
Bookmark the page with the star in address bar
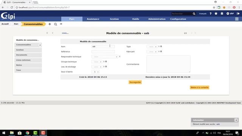[214, 8]
